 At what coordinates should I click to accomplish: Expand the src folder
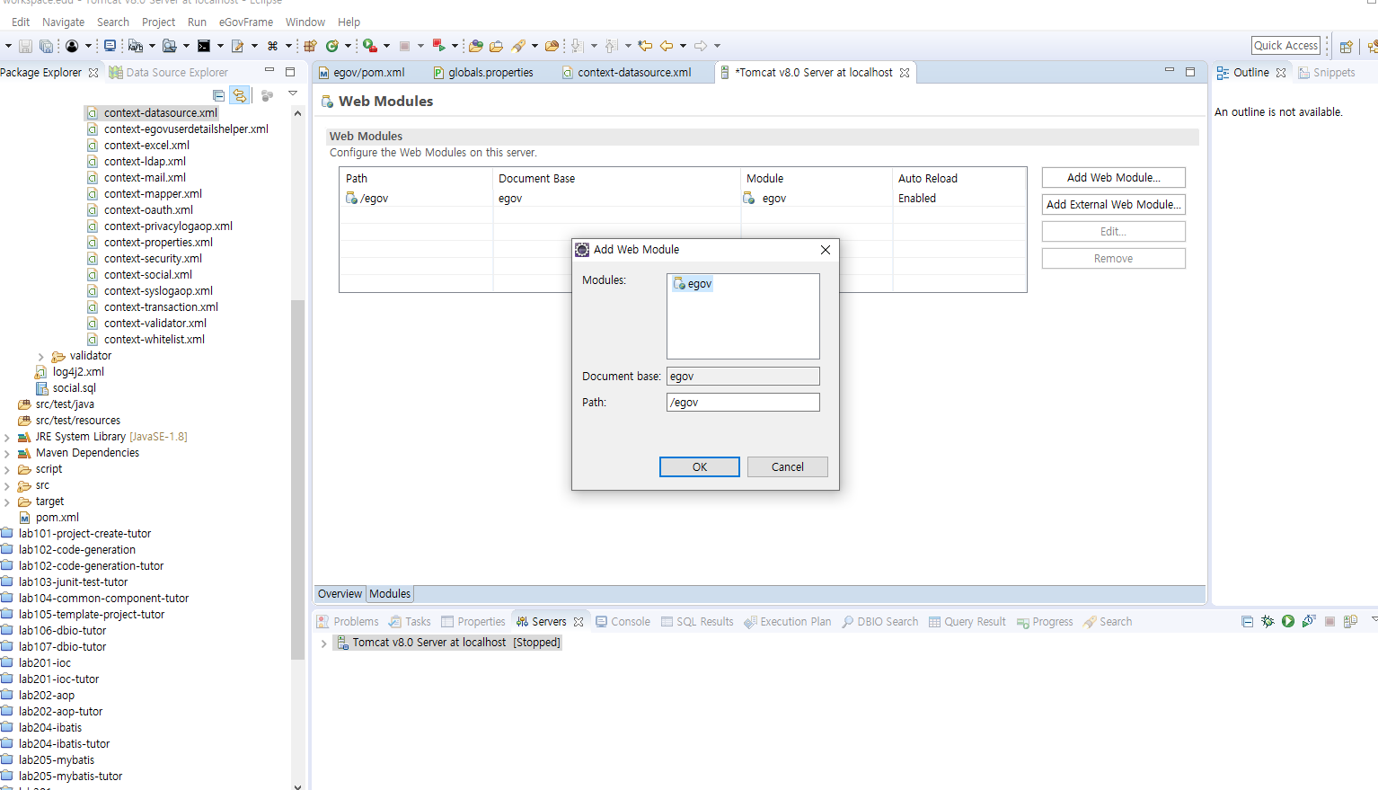click(7, 486)
